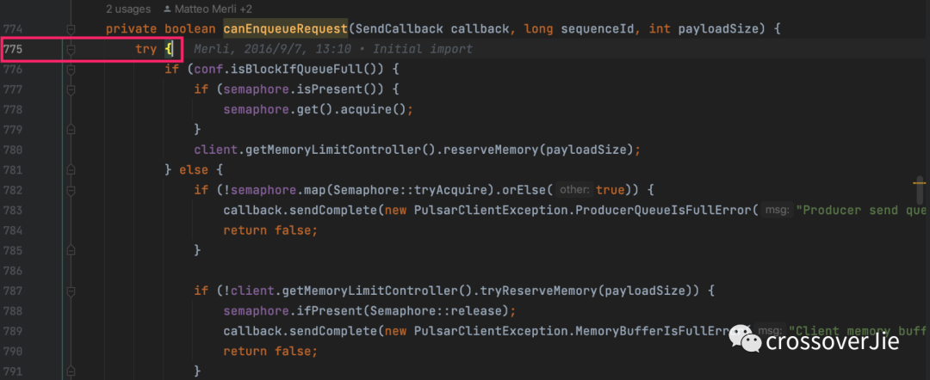Click the yellow warning mark on error stripe
Screen dimensions: 930x380
(x=920, y=183)
